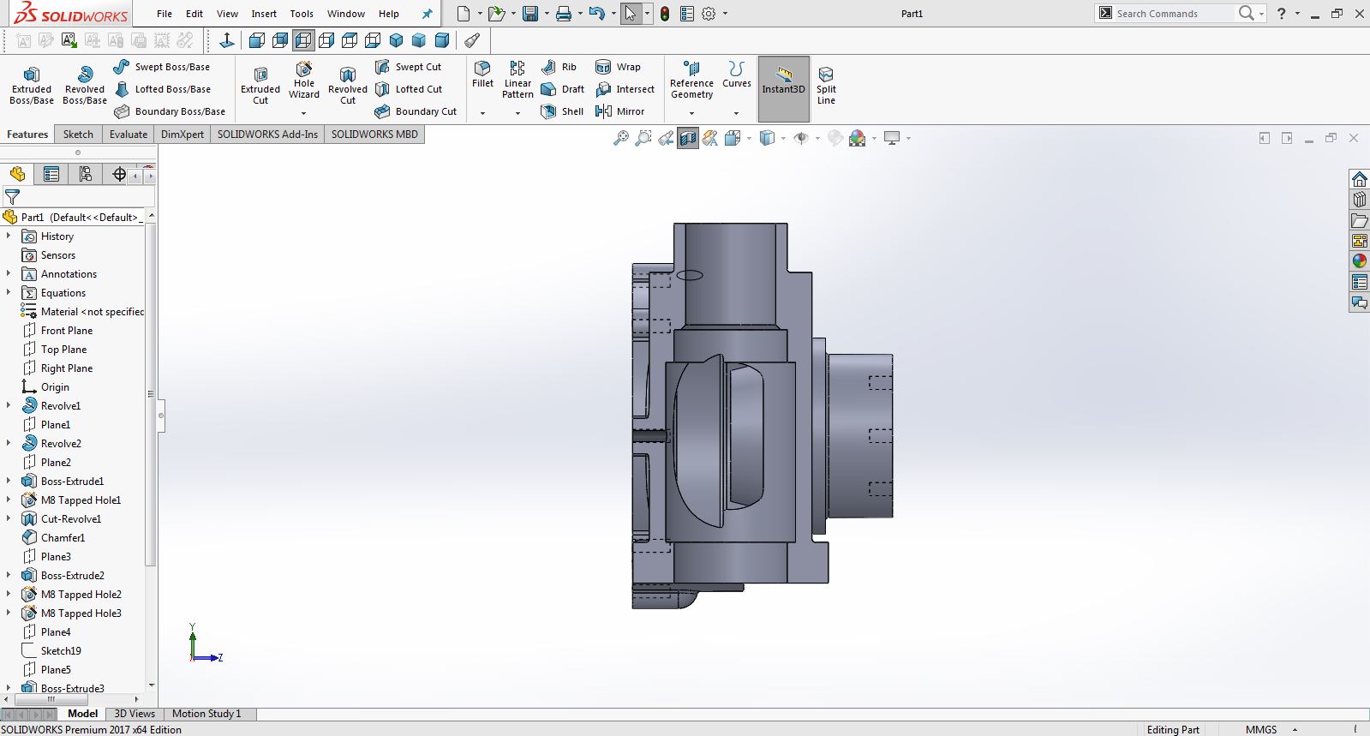The height and width of the screenshot is (736, 1370).
Task: Switch to the Motion Study 1 tab
Action: click(x=206, y=714)
